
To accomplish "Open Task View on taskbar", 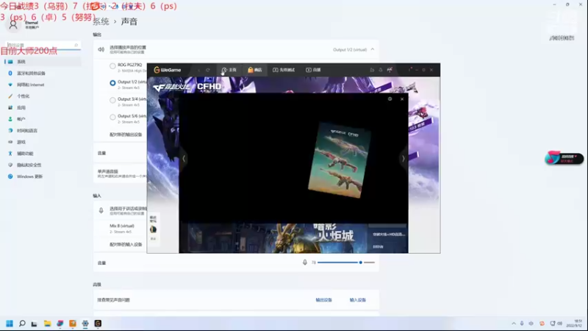I will (x=34, y=324).
